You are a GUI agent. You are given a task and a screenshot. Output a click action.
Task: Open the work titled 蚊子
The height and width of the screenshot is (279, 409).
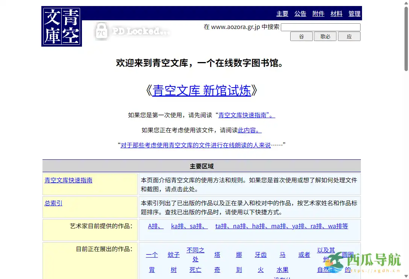pos(173,255)
